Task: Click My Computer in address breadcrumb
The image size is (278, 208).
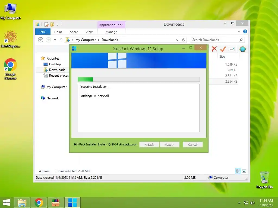Action: 86,40
